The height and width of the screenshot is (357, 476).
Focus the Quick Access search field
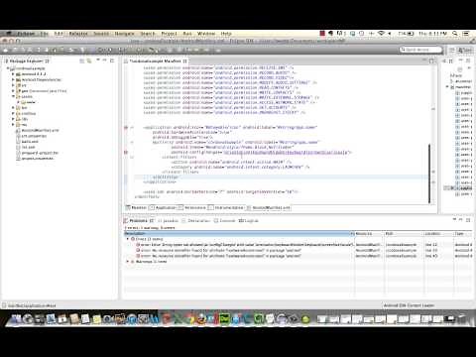click(420, 50)
